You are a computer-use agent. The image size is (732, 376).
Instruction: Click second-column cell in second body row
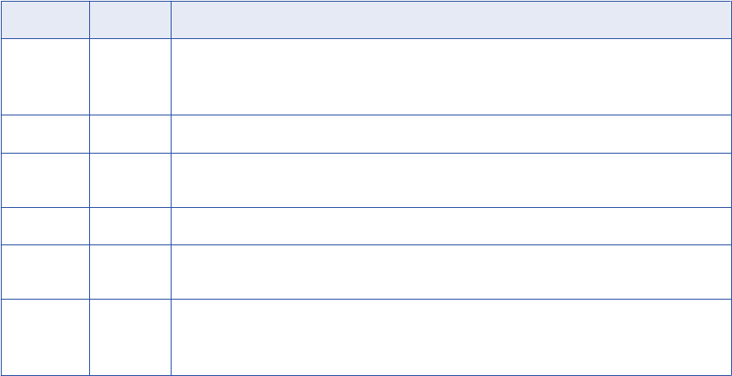click(x=130, y=134)
